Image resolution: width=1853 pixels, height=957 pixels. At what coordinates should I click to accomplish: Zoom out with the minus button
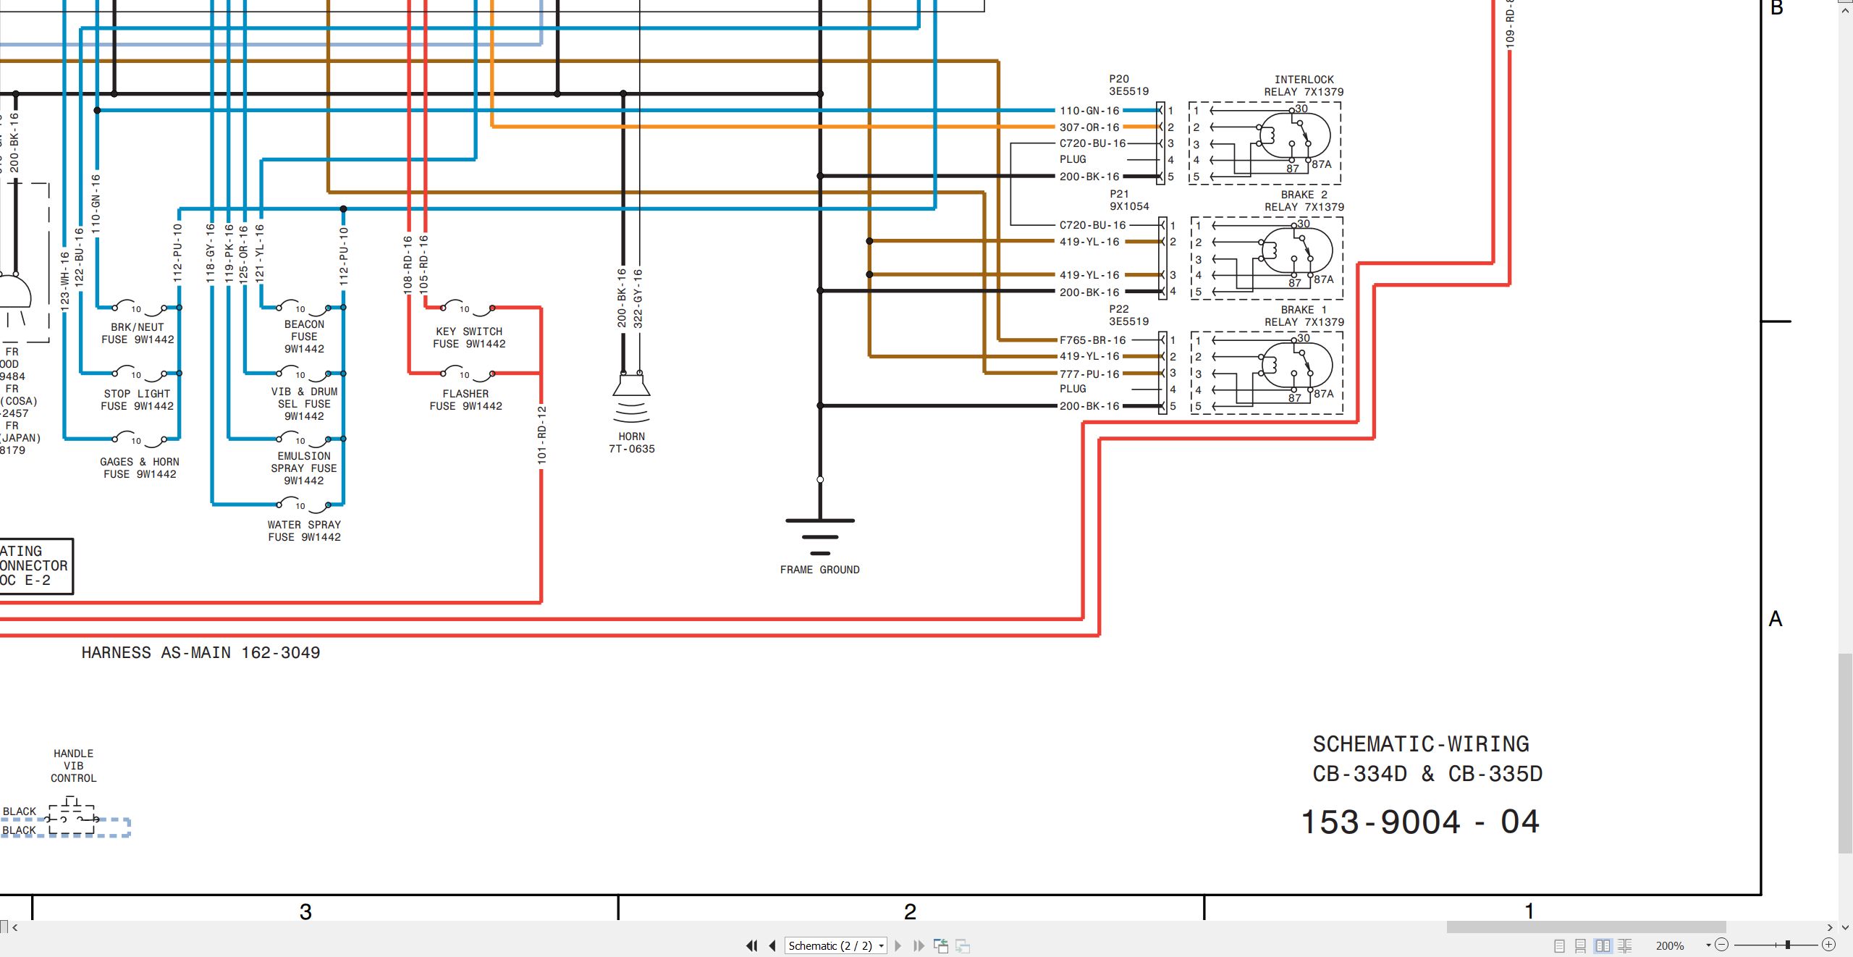click(1722, 945)
